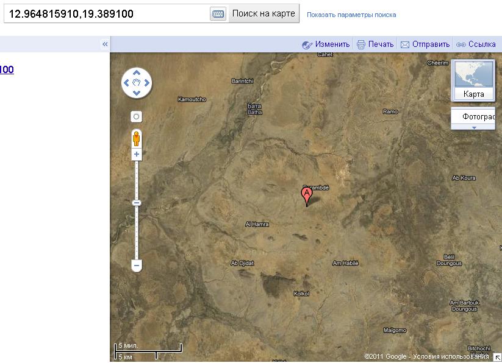Click the 'Chéerim' place label

(x=438, y=63)
